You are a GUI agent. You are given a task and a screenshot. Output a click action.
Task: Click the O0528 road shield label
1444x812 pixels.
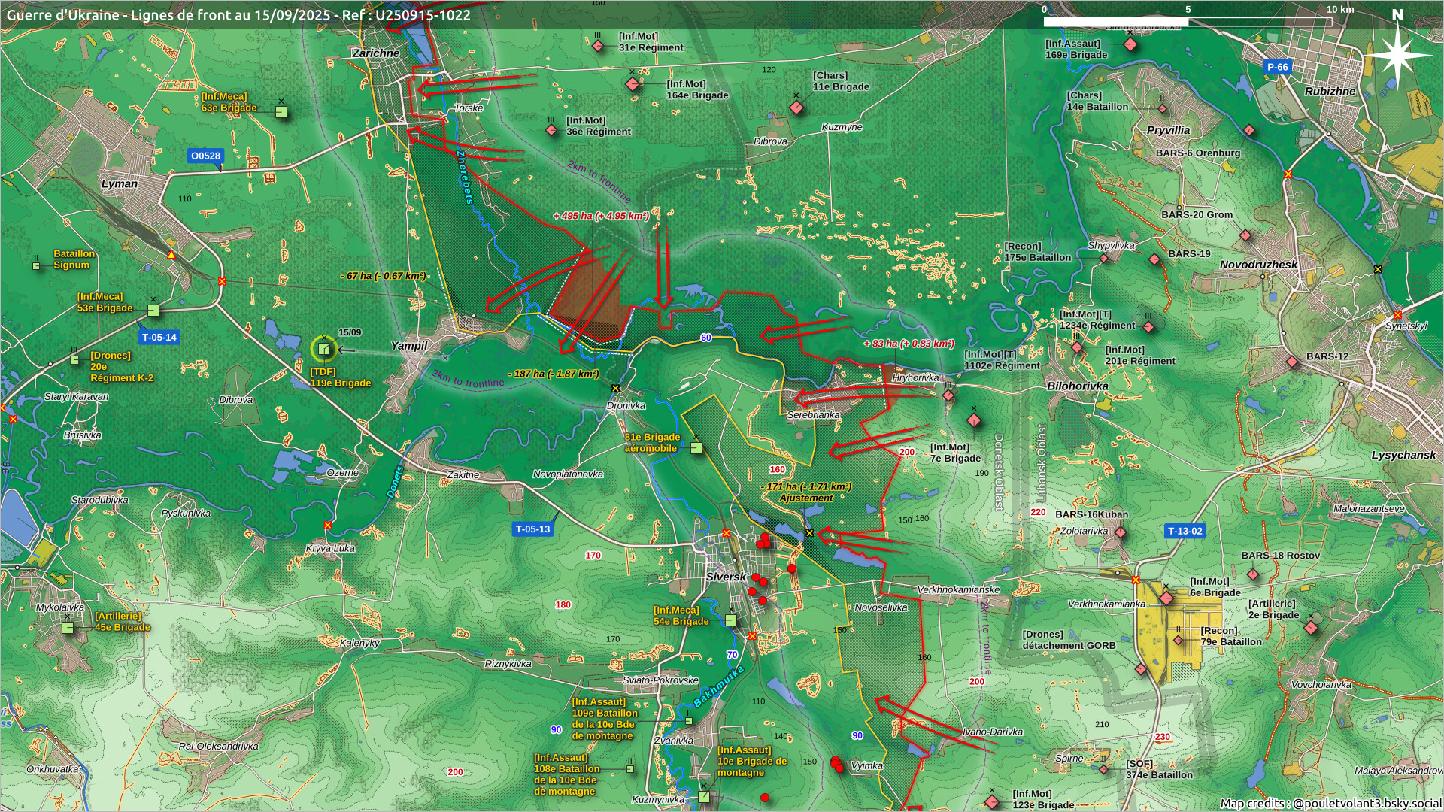pos(205,156)
